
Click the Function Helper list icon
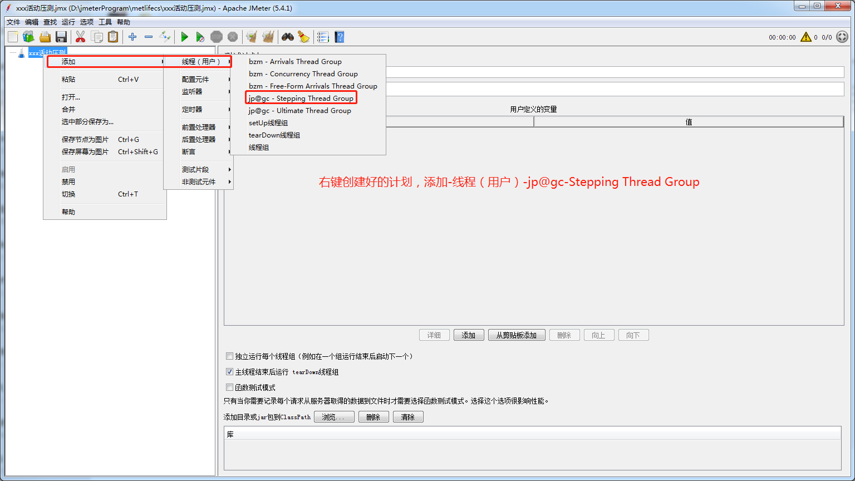point(323,37)
